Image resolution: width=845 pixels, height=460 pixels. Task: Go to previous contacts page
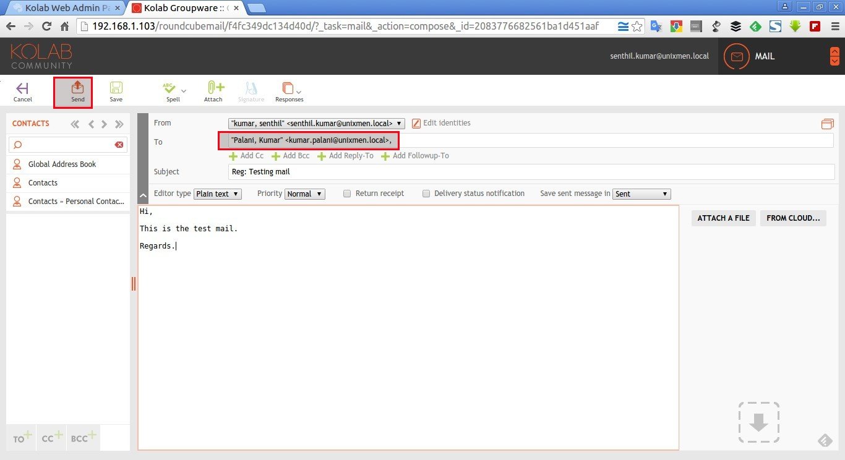(91, 124)
